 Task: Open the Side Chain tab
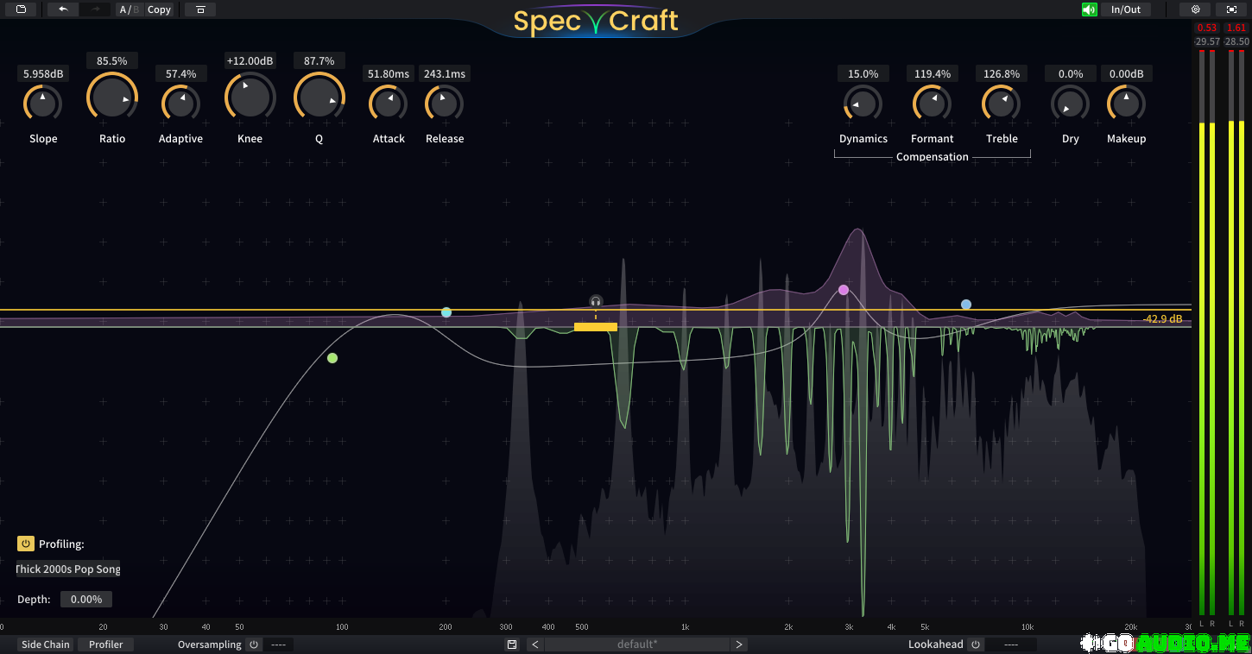(x=46, y=645)
